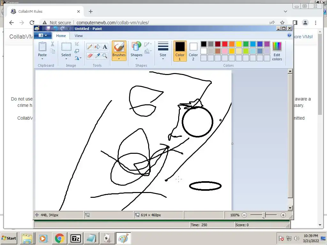Click the zoom in plus button
This screenshot has width=327, height=245.
pyautogui.click(x=283, y=215)
